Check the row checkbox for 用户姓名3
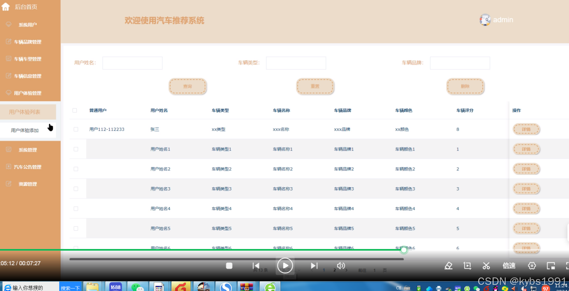This screenshot has height=291, width=569. (76, 189)
